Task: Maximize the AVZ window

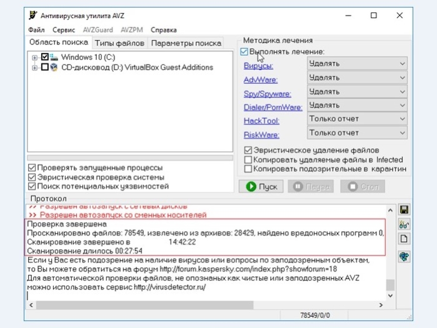Action: (x=374, y=16)
